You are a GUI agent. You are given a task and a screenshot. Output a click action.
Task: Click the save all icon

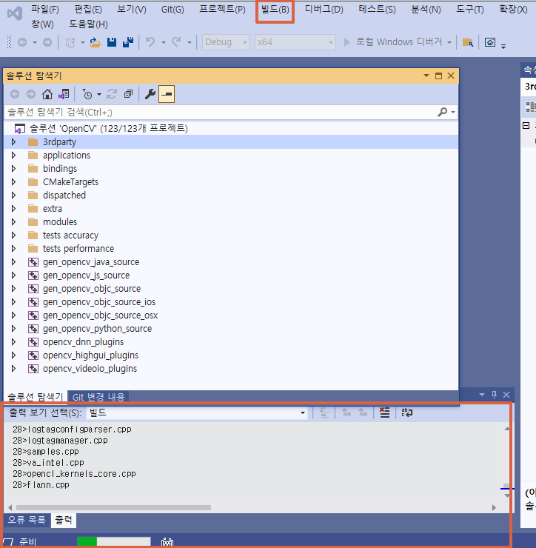(128, 42)
